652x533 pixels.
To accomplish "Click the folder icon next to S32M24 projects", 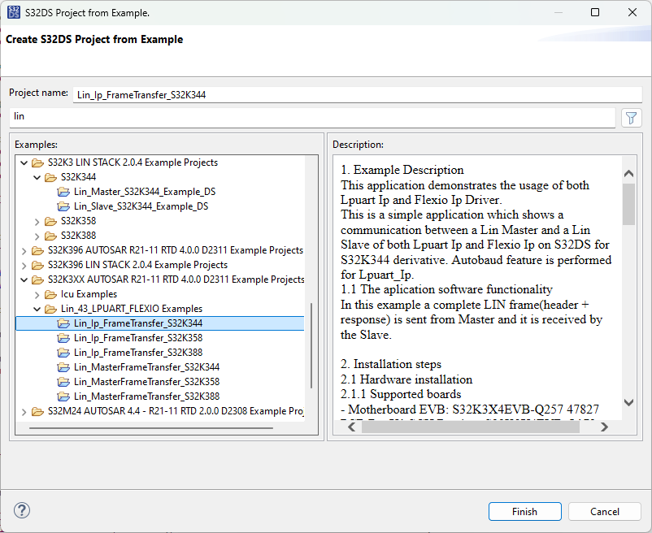I will [x=36, y=411].
